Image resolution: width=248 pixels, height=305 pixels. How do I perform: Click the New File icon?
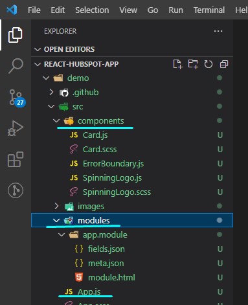point(177,64)
